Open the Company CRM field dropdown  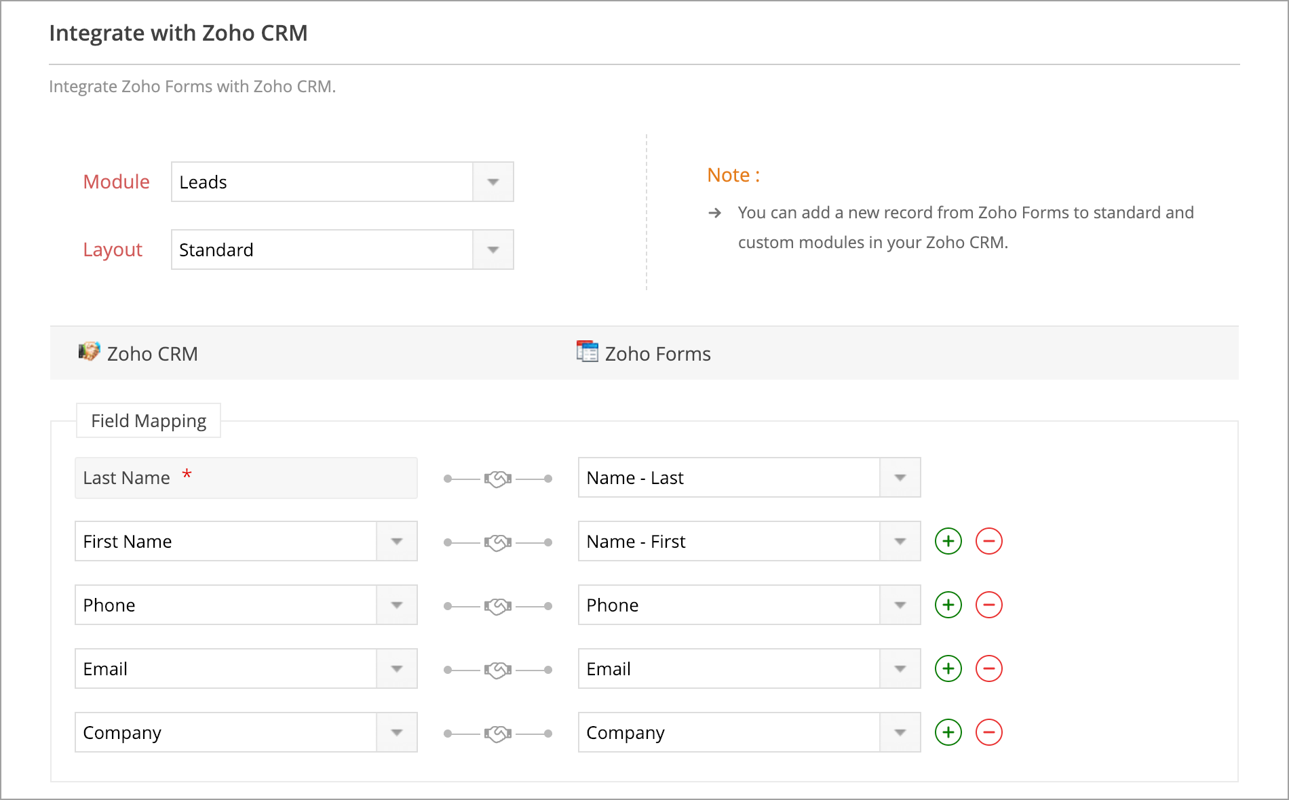tap(246, 732)
